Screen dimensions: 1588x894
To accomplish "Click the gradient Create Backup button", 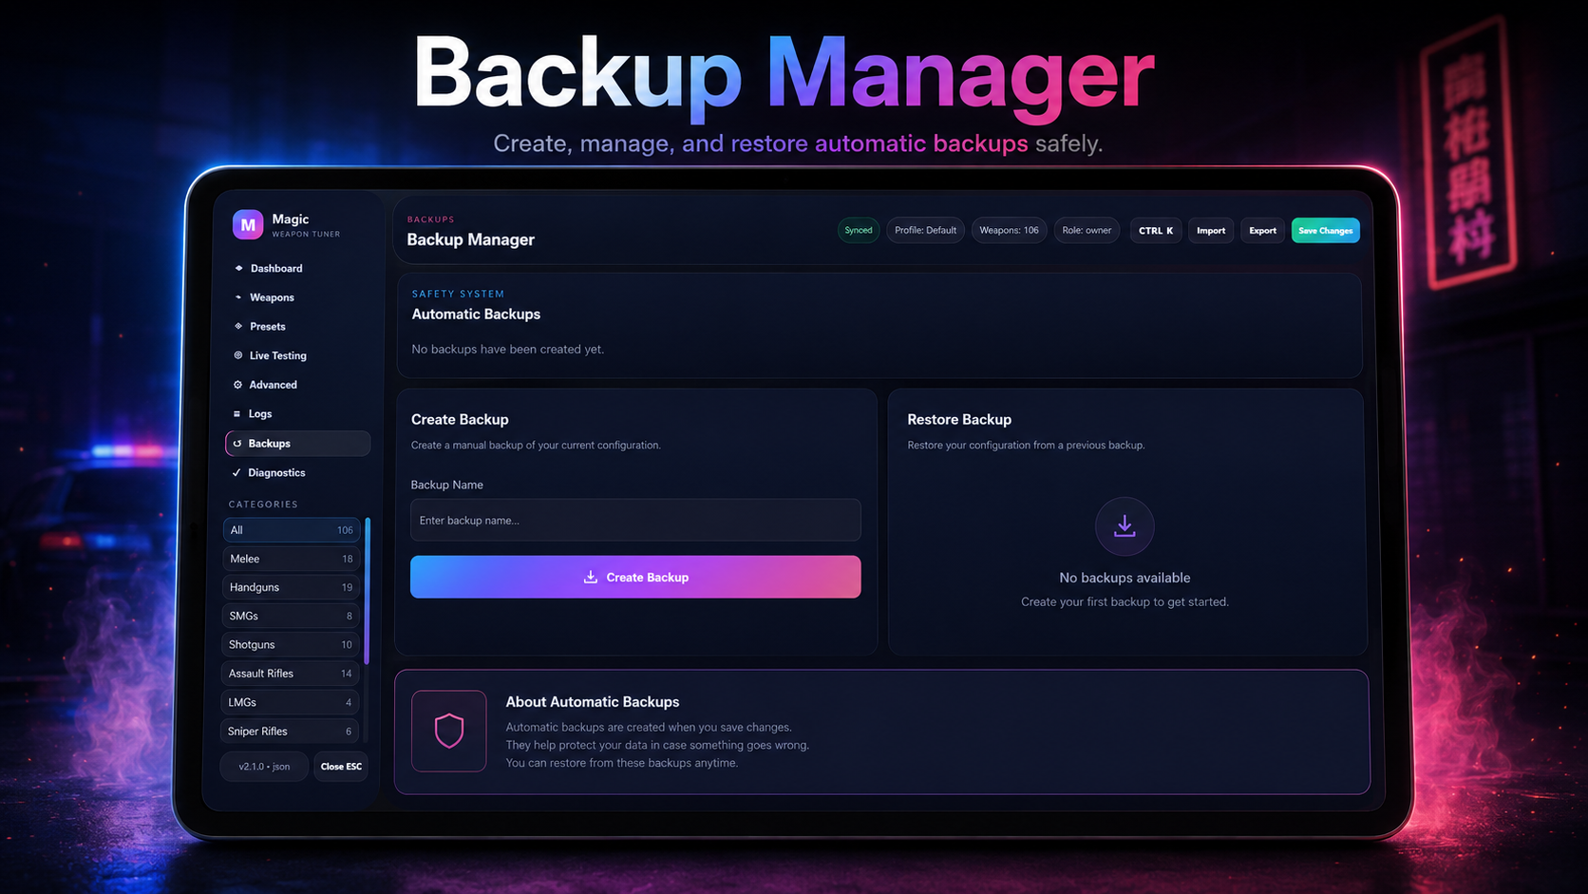I will [x=635, y=577].
